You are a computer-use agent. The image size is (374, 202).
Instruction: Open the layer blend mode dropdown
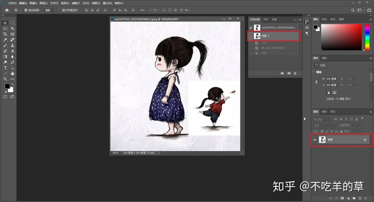point(324,125)
